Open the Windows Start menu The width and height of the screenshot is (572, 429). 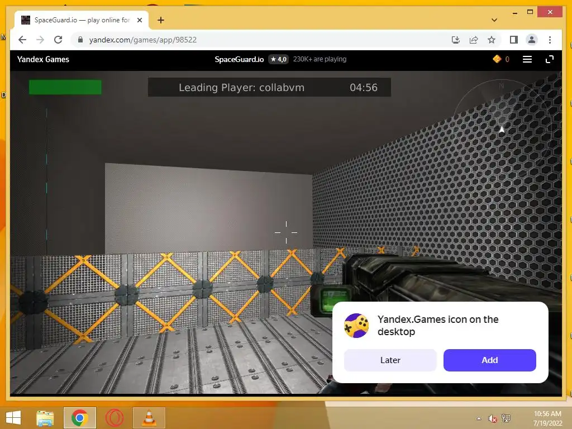(x=13, y=418)
